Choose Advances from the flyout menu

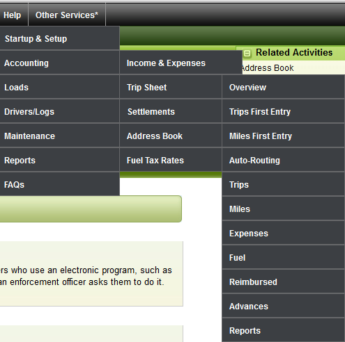coord(283,306)
